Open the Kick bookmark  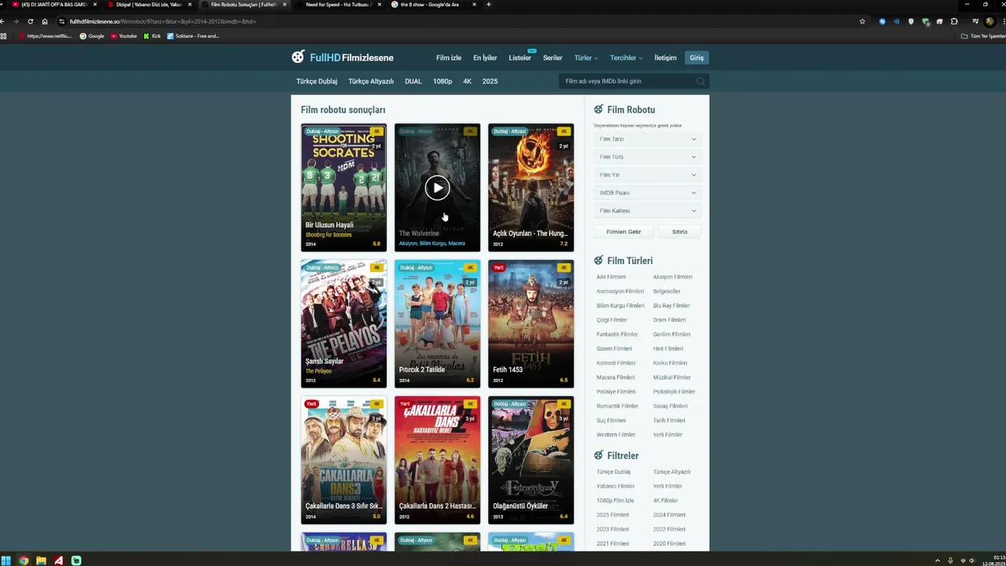[152, 36]
